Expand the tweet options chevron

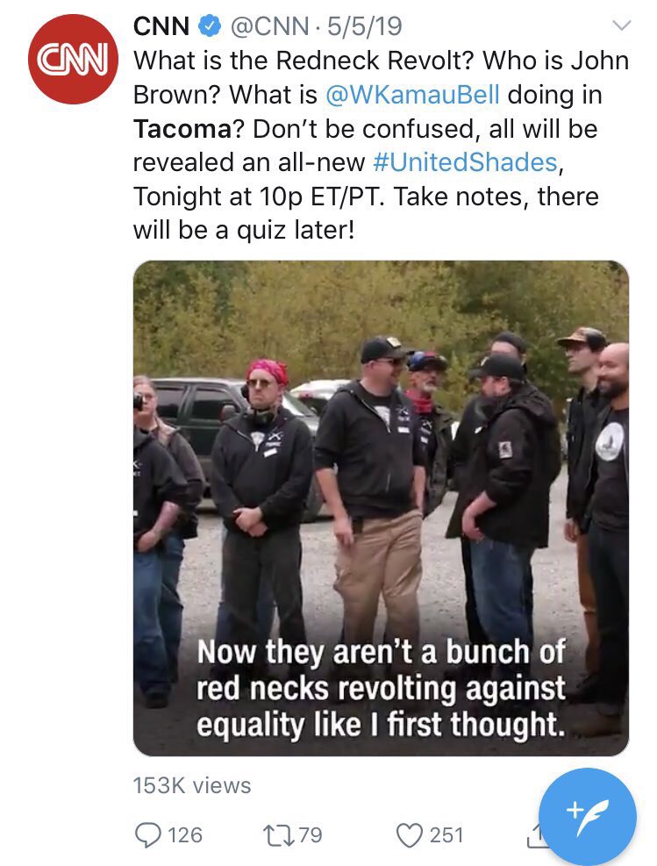coord(622,25)
